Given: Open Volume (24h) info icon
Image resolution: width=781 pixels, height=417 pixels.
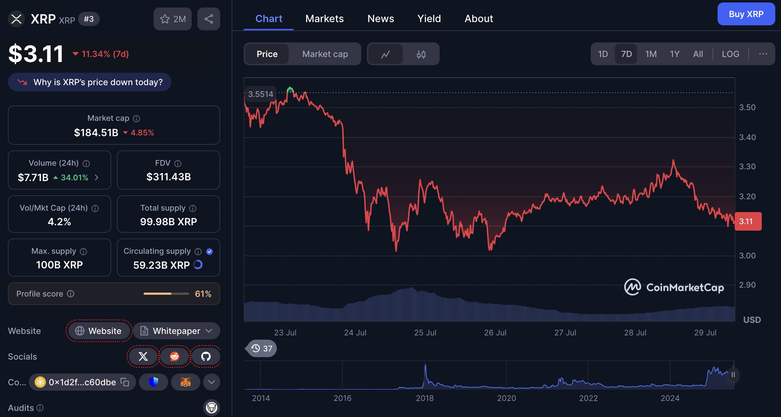Looking at the screenshot, I should click(86, 163).
